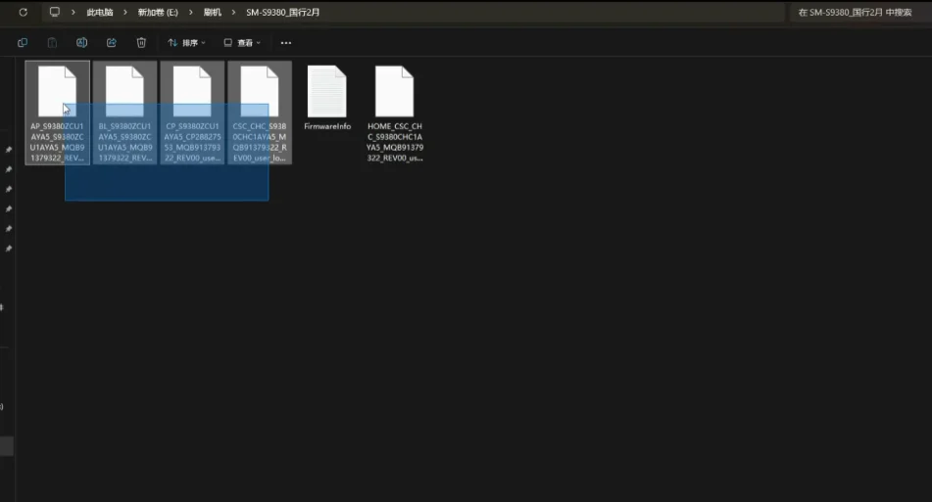Click the delete trash icon
This screenshot has height=502, width=932.
pos(141,43)
